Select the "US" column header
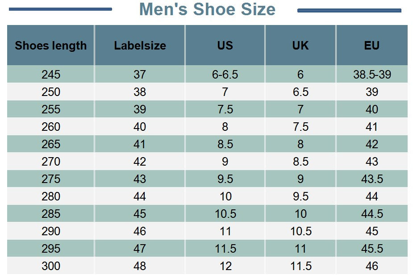413x279 pixels. click(225, 46)
